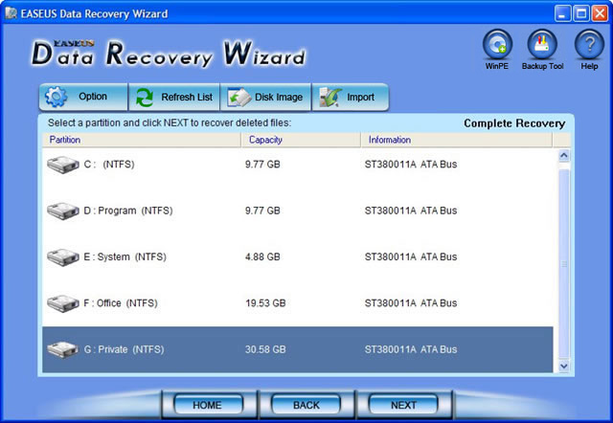Select the D: Program partition icon
Viewport: 613px width, 423px height.
[x=62, y=211]
